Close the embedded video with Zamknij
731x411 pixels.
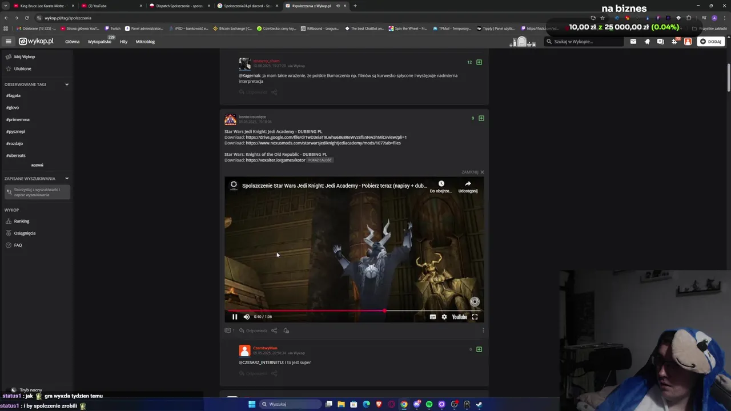(473, 172)
